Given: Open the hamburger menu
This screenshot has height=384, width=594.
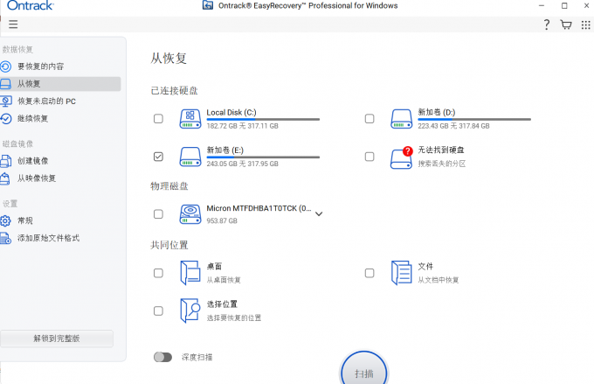Looking at the screenshot, I should pyautogui.click(x=13, y=24).
